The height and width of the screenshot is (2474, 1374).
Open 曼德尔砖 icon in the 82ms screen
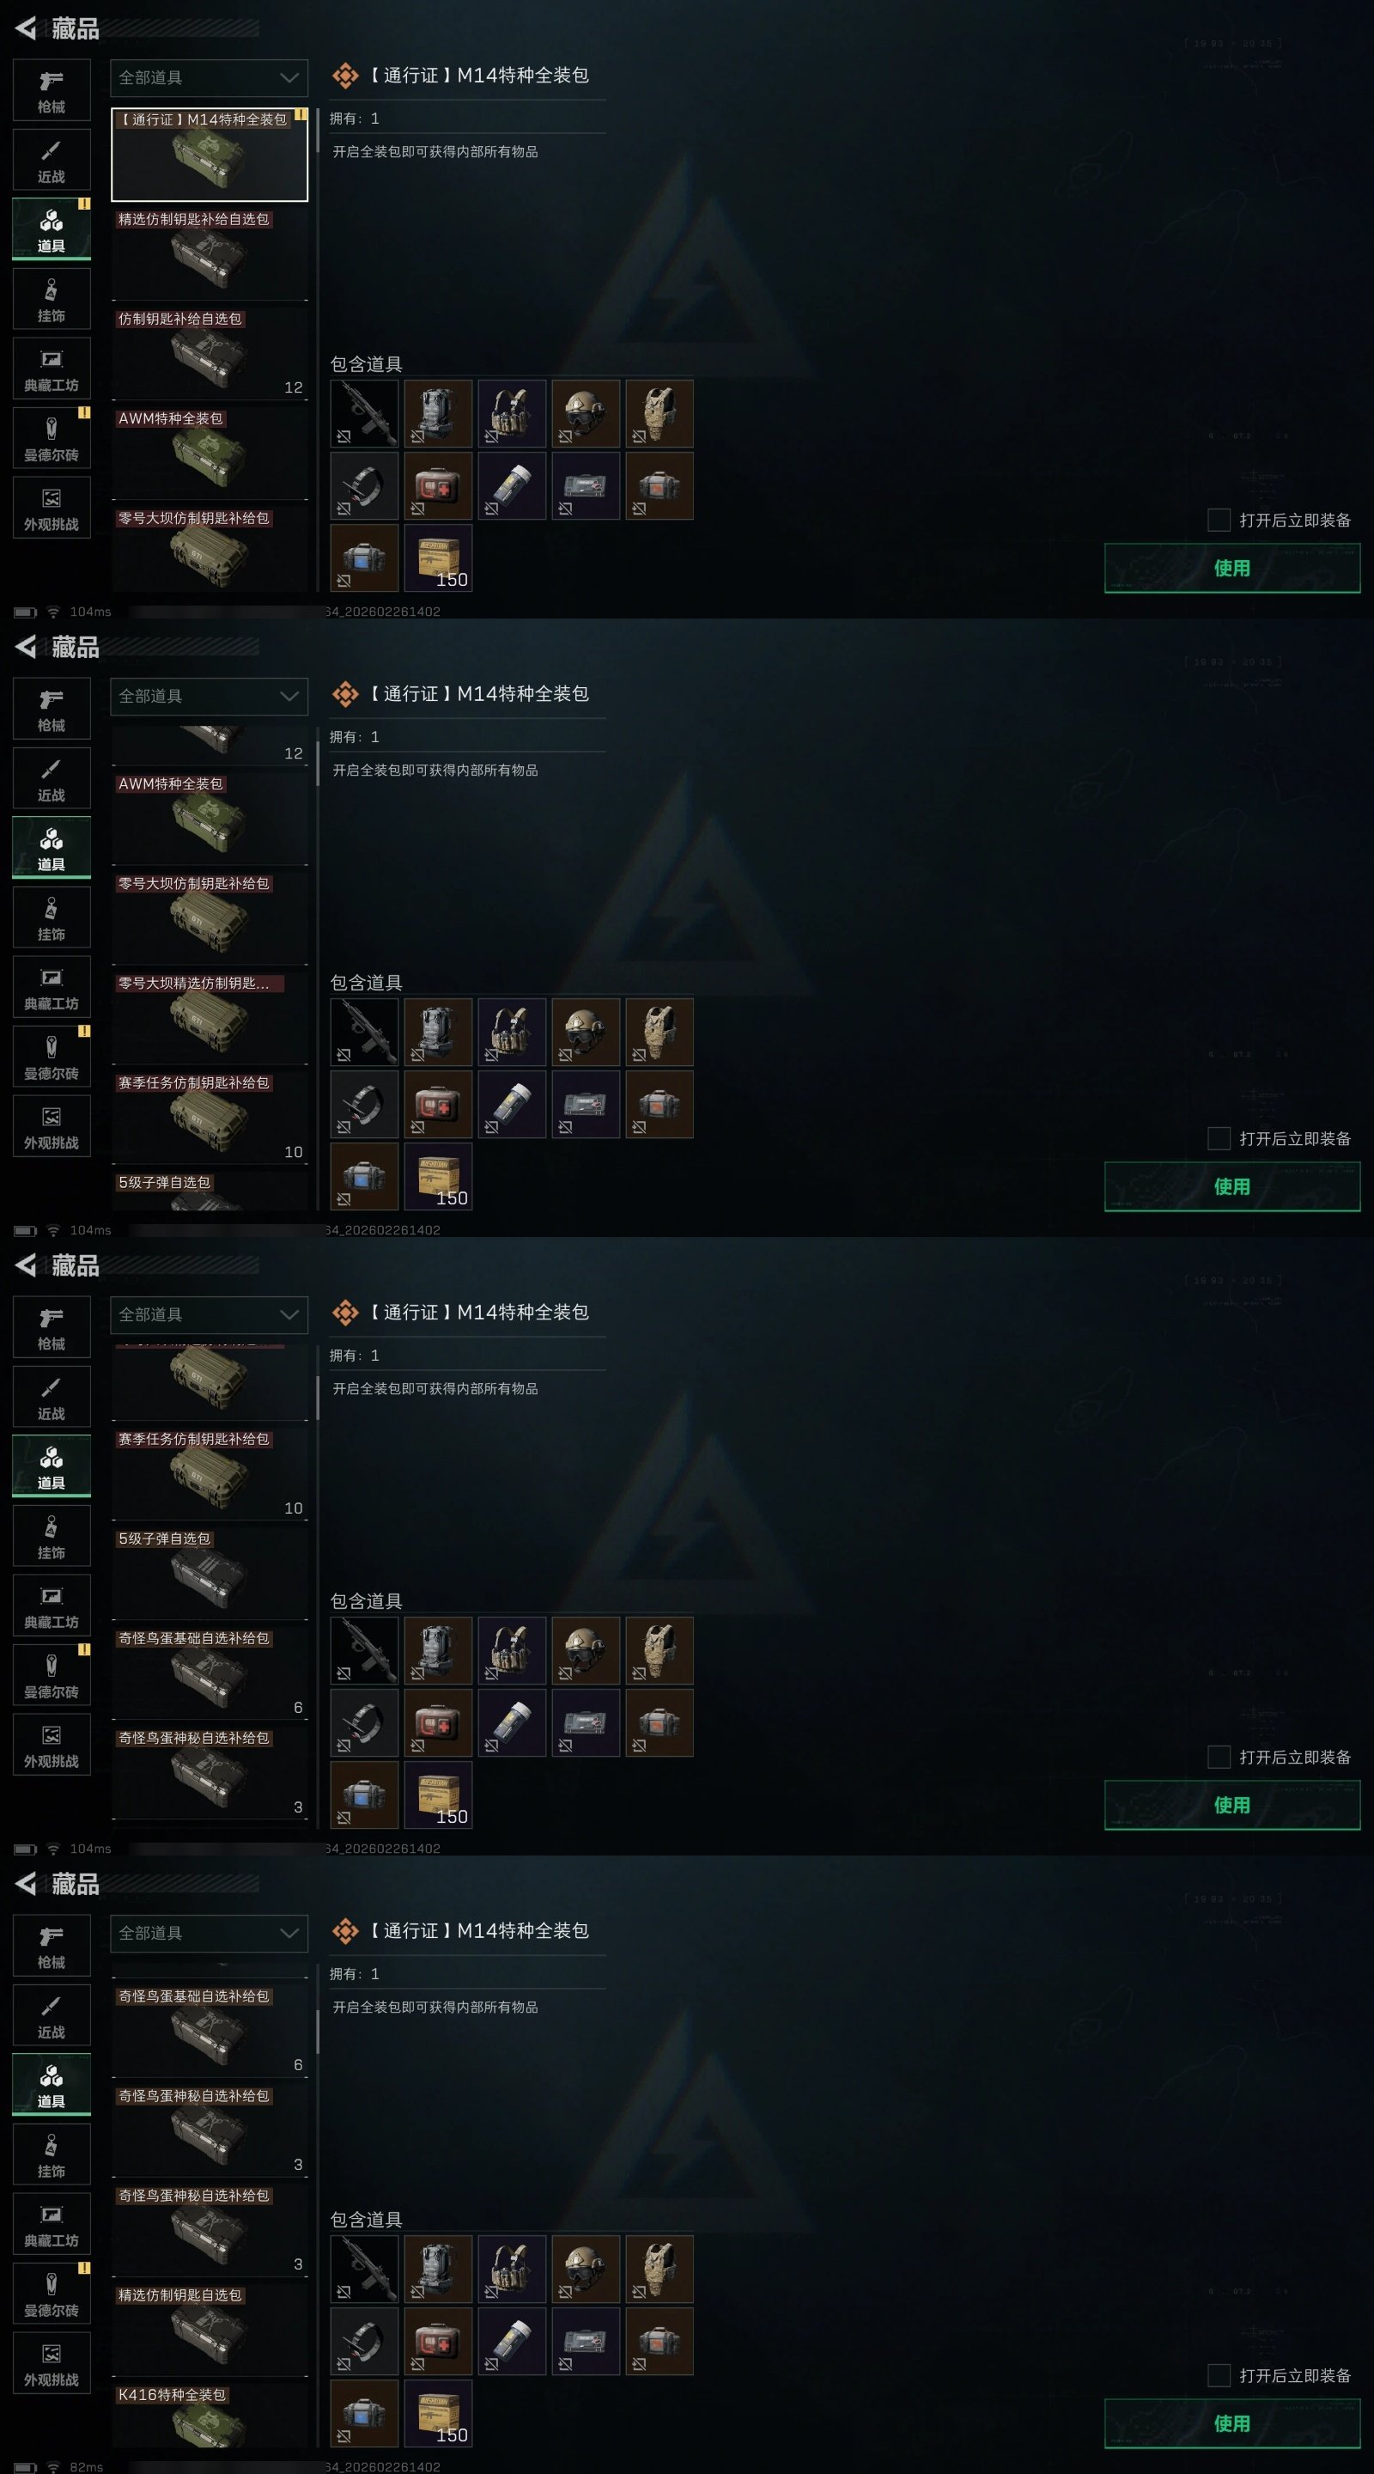[x=52, y=2294]
